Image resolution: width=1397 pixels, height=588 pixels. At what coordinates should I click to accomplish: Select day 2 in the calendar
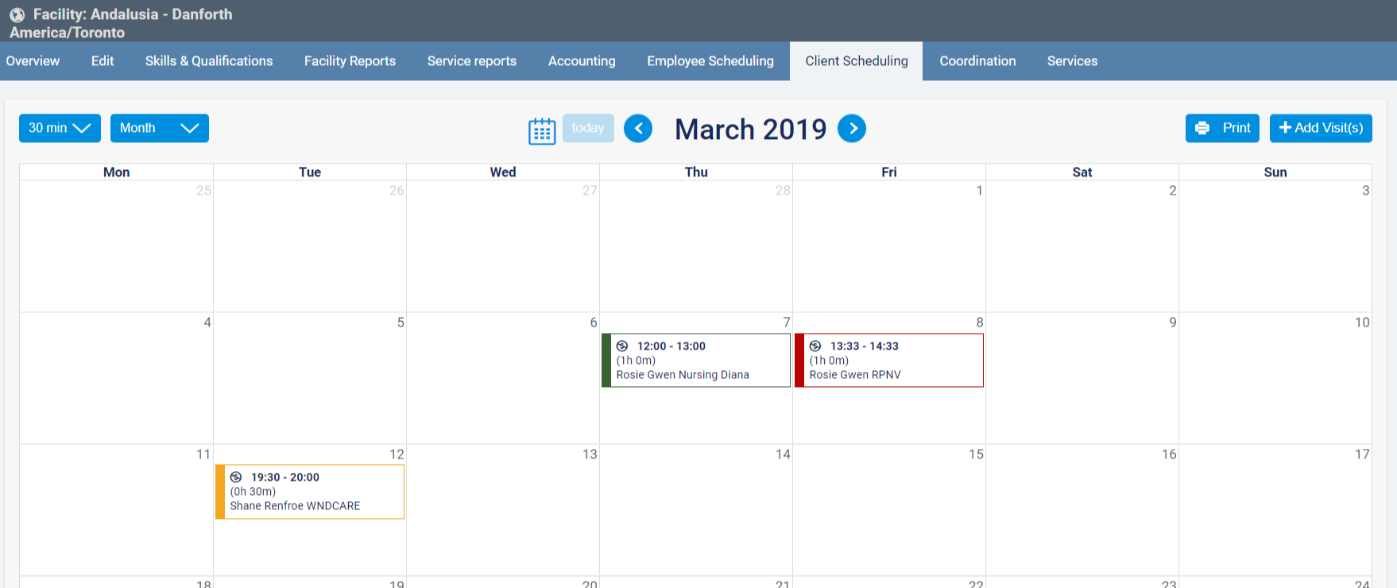pyautogui.click(x=1172, y=191)
